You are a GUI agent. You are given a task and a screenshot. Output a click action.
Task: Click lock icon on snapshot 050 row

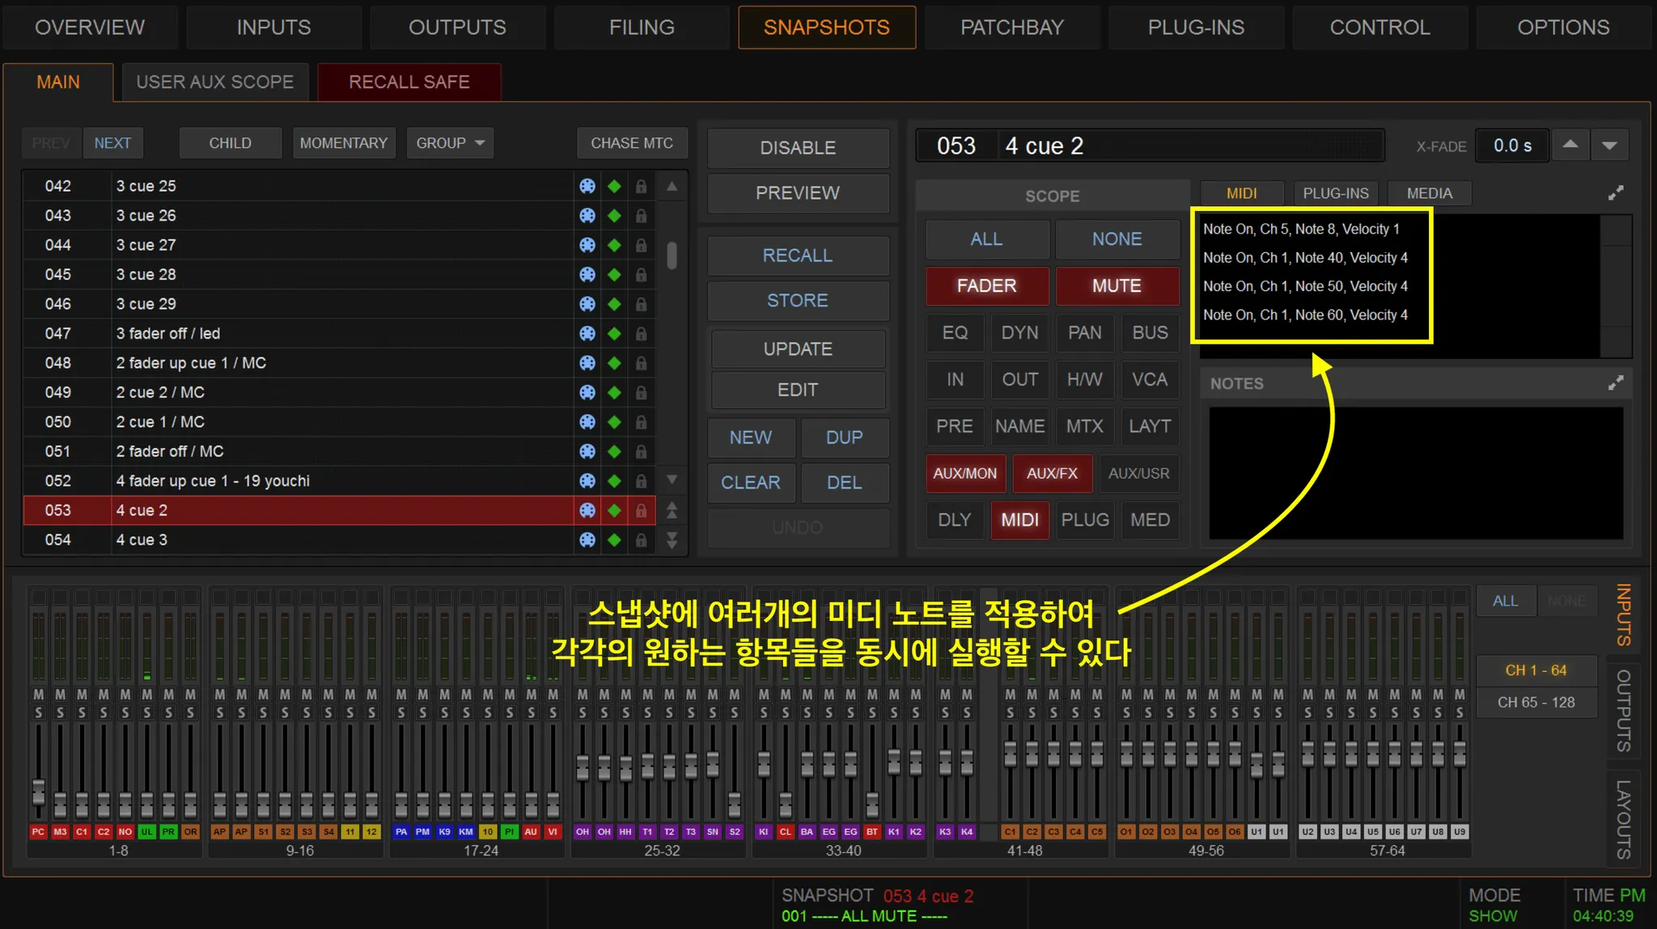pyautogui.click(x=641, y=422)
